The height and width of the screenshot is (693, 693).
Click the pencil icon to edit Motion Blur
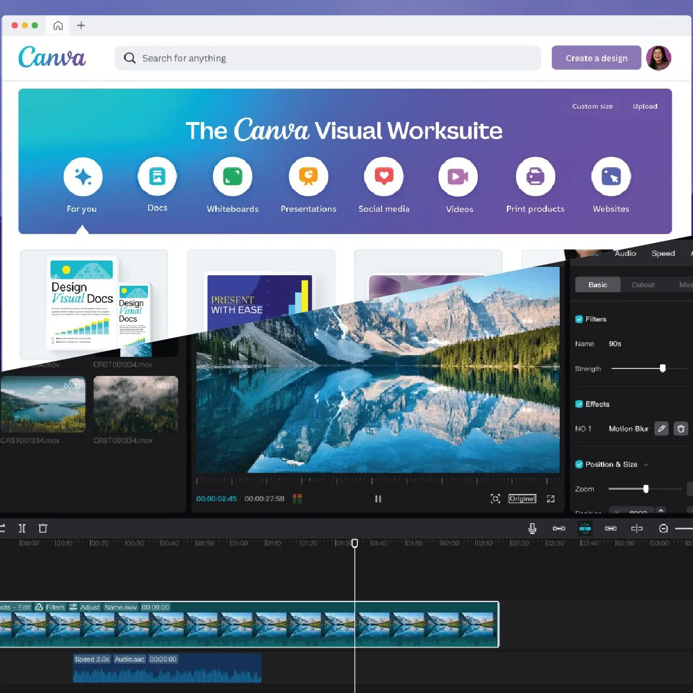[661, 428]
